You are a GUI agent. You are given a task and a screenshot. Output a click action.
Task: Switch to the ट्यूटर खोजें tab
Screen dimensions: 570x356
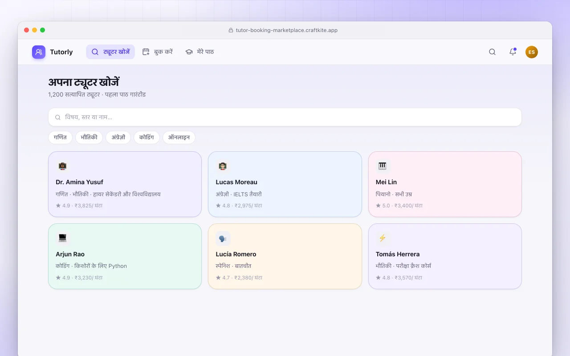pyautogui.click(x=110, y=52)
